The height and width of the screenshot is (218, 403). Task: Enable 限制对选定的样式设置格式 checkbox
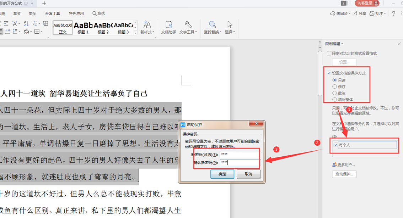pos(329,53)
